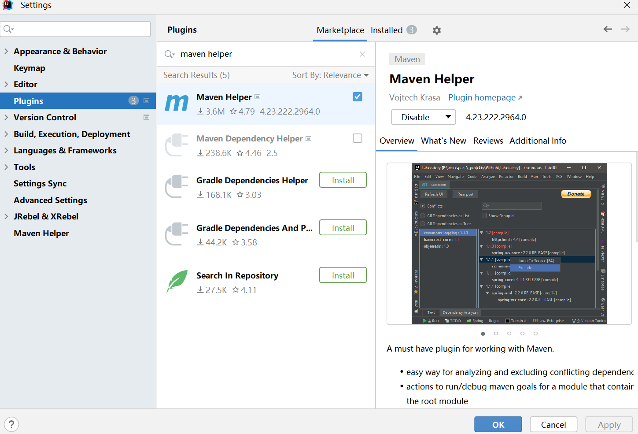The height and width of the screenshot is (434, 638).
Task: Click the Maven tag label
Action: click(x=407, y=59)
